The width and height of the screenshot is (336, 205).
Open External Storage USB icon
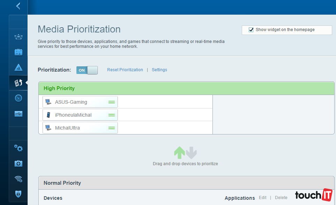click(x=18, y=114)
